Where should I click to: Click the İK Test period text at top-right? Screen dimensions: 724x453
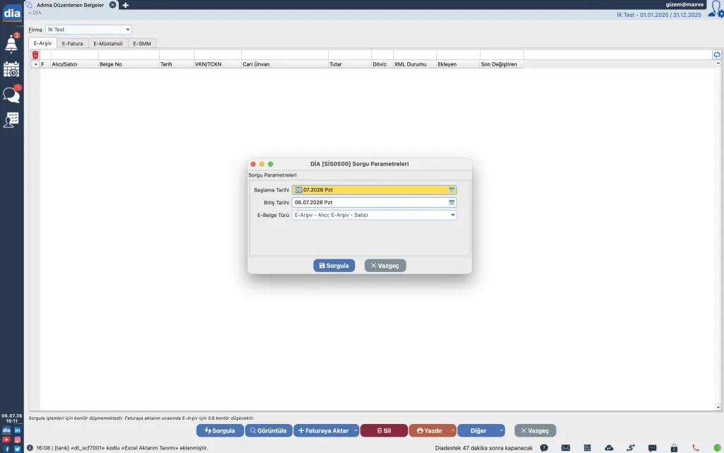pyautogui.click(x=659, y=15)
